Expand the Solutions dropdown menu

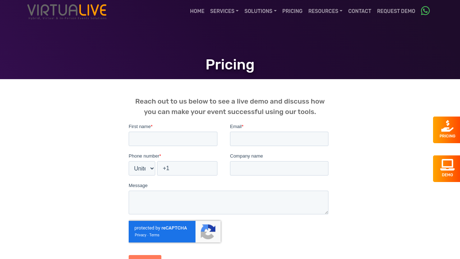click(x=260, y=11)
